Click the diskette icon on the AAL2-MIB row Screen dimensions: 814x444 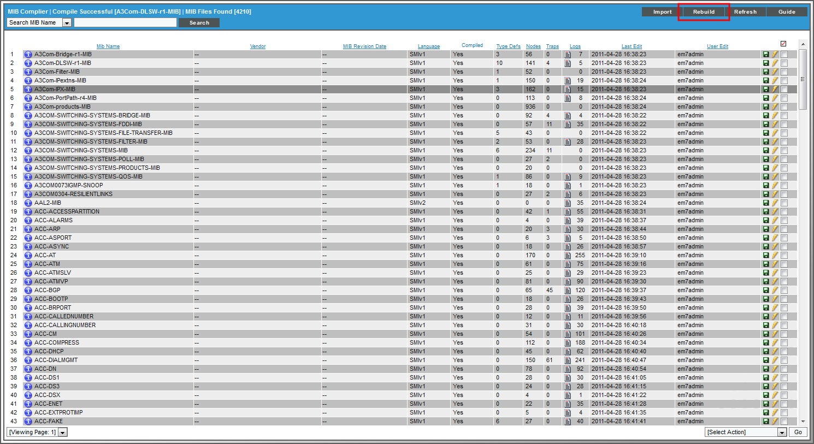coord(766,203)
